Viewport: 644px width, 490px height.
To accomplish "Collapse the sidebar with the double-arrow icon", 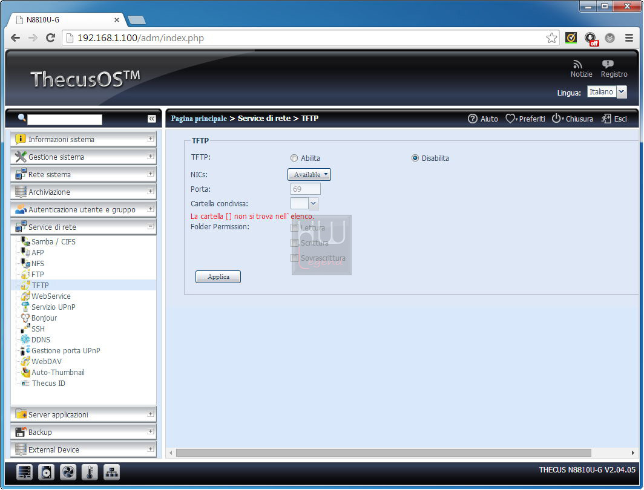I will point(151,119).
